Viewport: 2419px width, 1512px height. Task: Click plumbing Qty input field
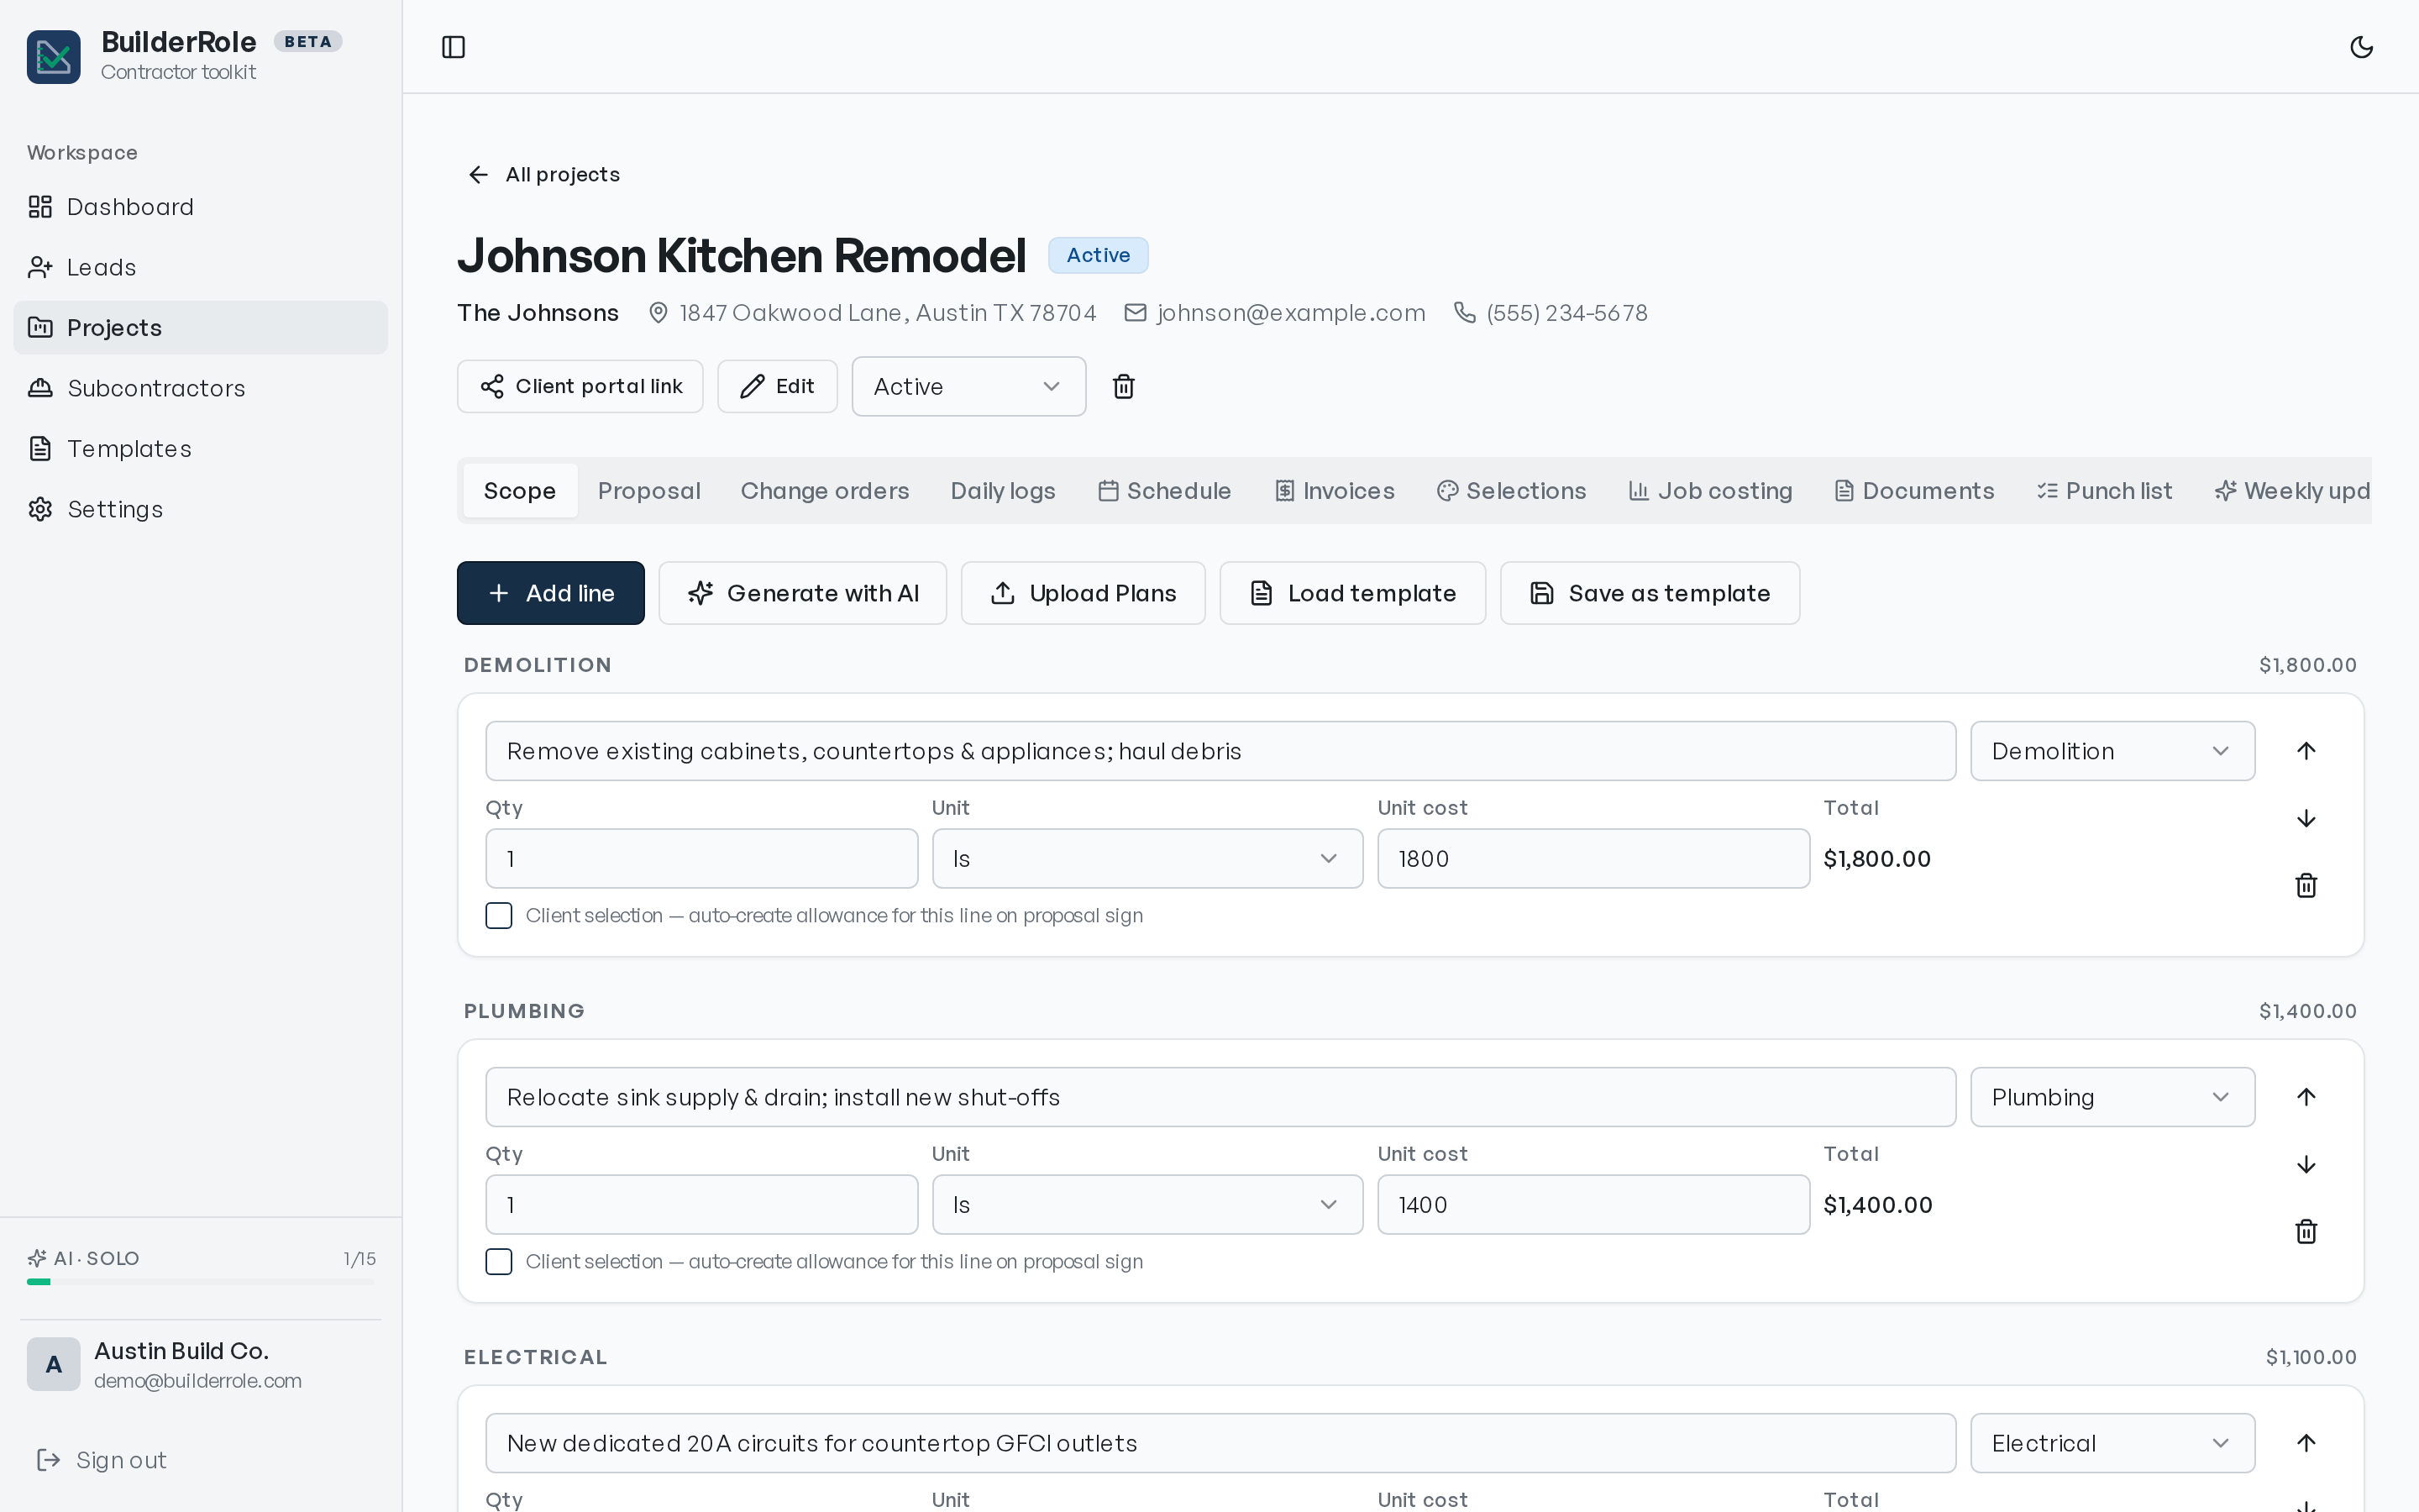[701, 1204]
